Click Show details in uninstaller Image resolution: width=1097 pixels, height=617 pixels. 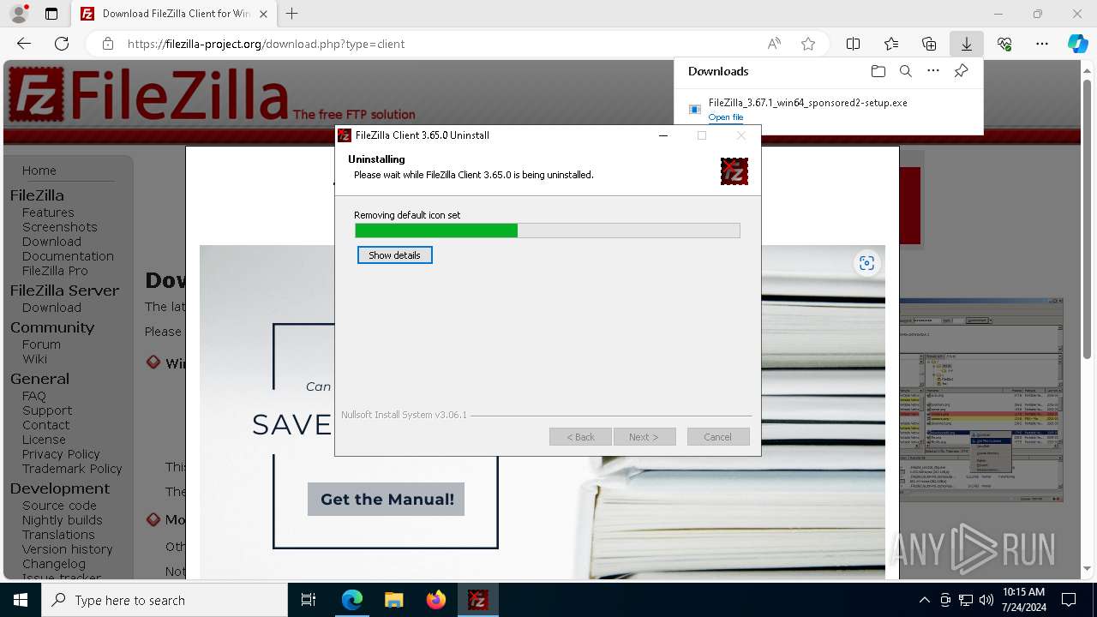point(394,255)
